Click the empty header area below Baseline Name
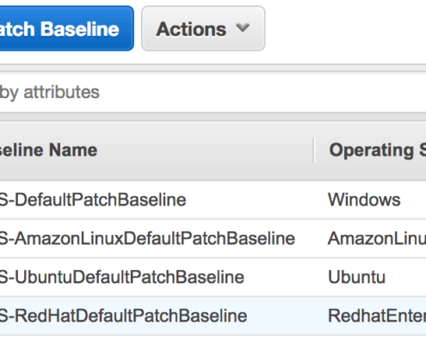This screenshot has height=344, width=426. point(155,169)
